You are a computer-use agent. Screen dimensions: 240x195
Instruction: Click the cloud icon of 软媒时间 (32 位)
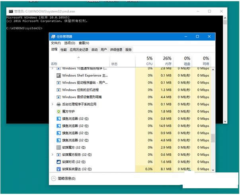59,162
